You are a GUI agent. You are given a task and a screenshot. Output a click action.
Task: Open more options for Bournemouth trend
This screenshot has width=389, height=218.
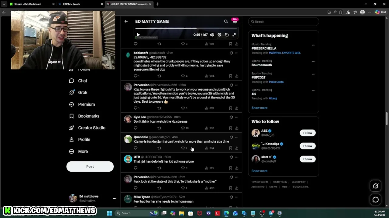[x=314, y=62]
